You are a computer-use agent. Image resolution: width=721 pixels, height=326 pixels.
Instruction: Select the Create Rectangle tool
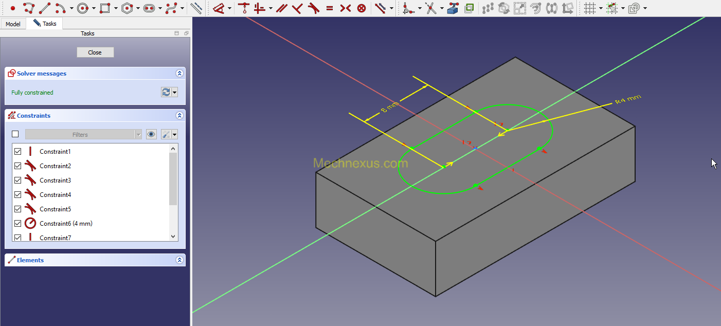(x=105, y=8)
